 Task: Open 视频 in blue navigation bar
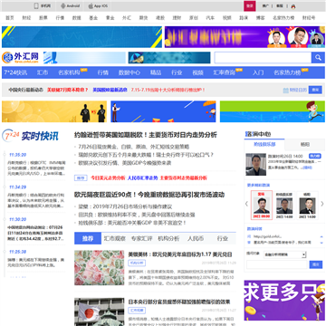click(197, 72)
